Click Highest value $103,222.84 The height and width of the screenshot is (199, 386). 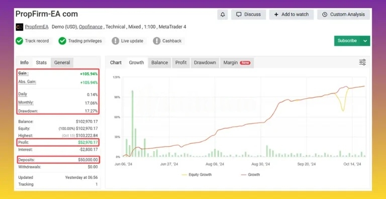pos(87,136)
